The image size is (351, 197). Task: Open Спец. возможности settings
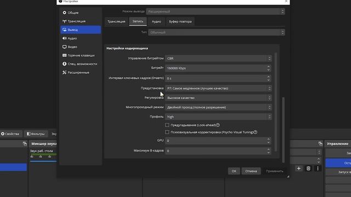tap(81, 64)
